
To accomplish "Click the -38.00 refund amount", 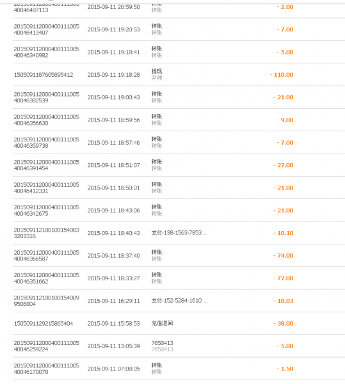I will (284, 323).
